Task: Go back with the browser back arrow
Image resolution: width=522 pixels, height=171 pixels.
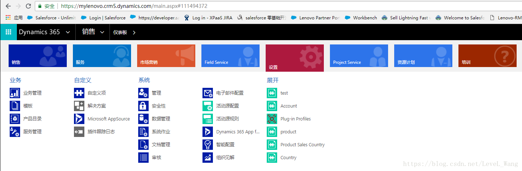Action: tap(8, 6)
